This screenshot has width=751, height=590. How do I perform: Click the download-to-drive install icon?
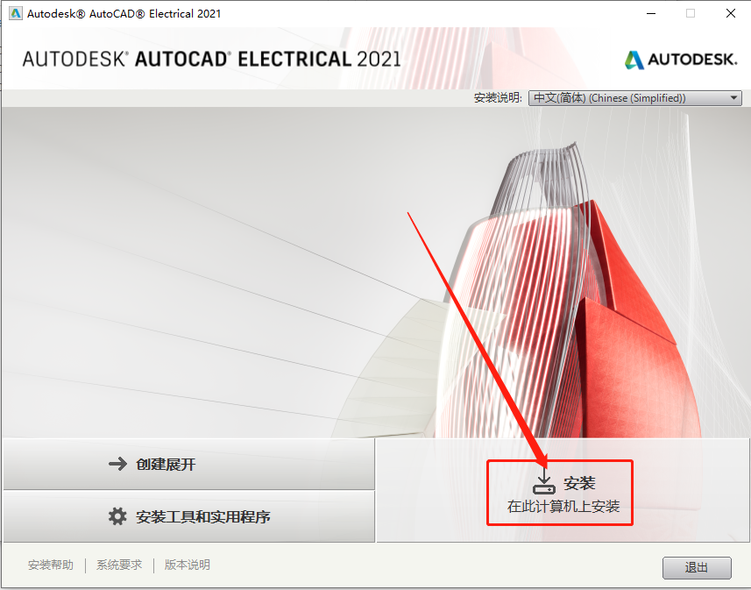pyautogui.click(x=544, y=482)
